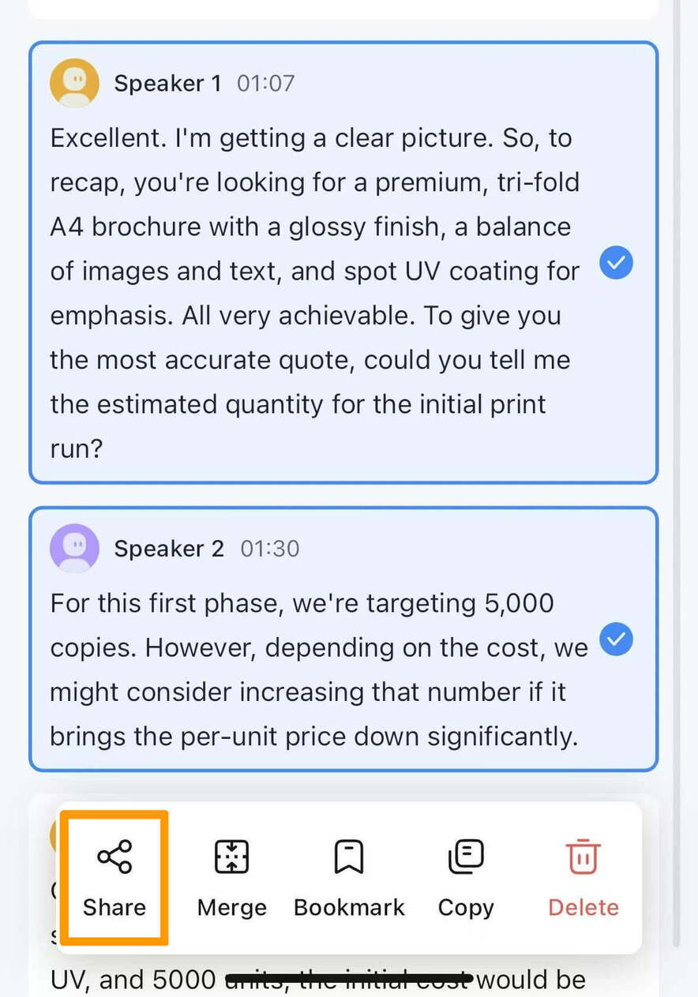Deselect the Speaker 2 message checkmark

tap(616, 639)
